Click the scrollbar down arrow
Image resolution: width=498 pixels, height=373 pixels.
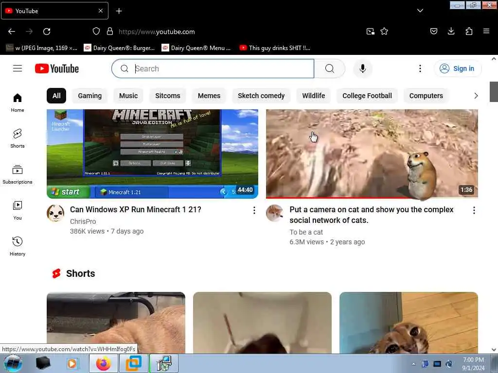coord(494,350)
